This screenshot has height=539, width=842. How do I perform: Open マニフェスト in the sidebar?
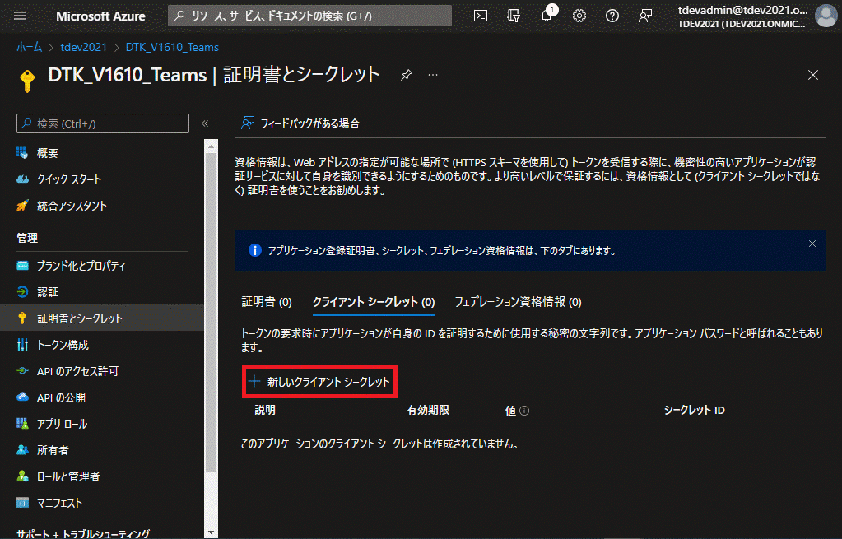point(59,503)
